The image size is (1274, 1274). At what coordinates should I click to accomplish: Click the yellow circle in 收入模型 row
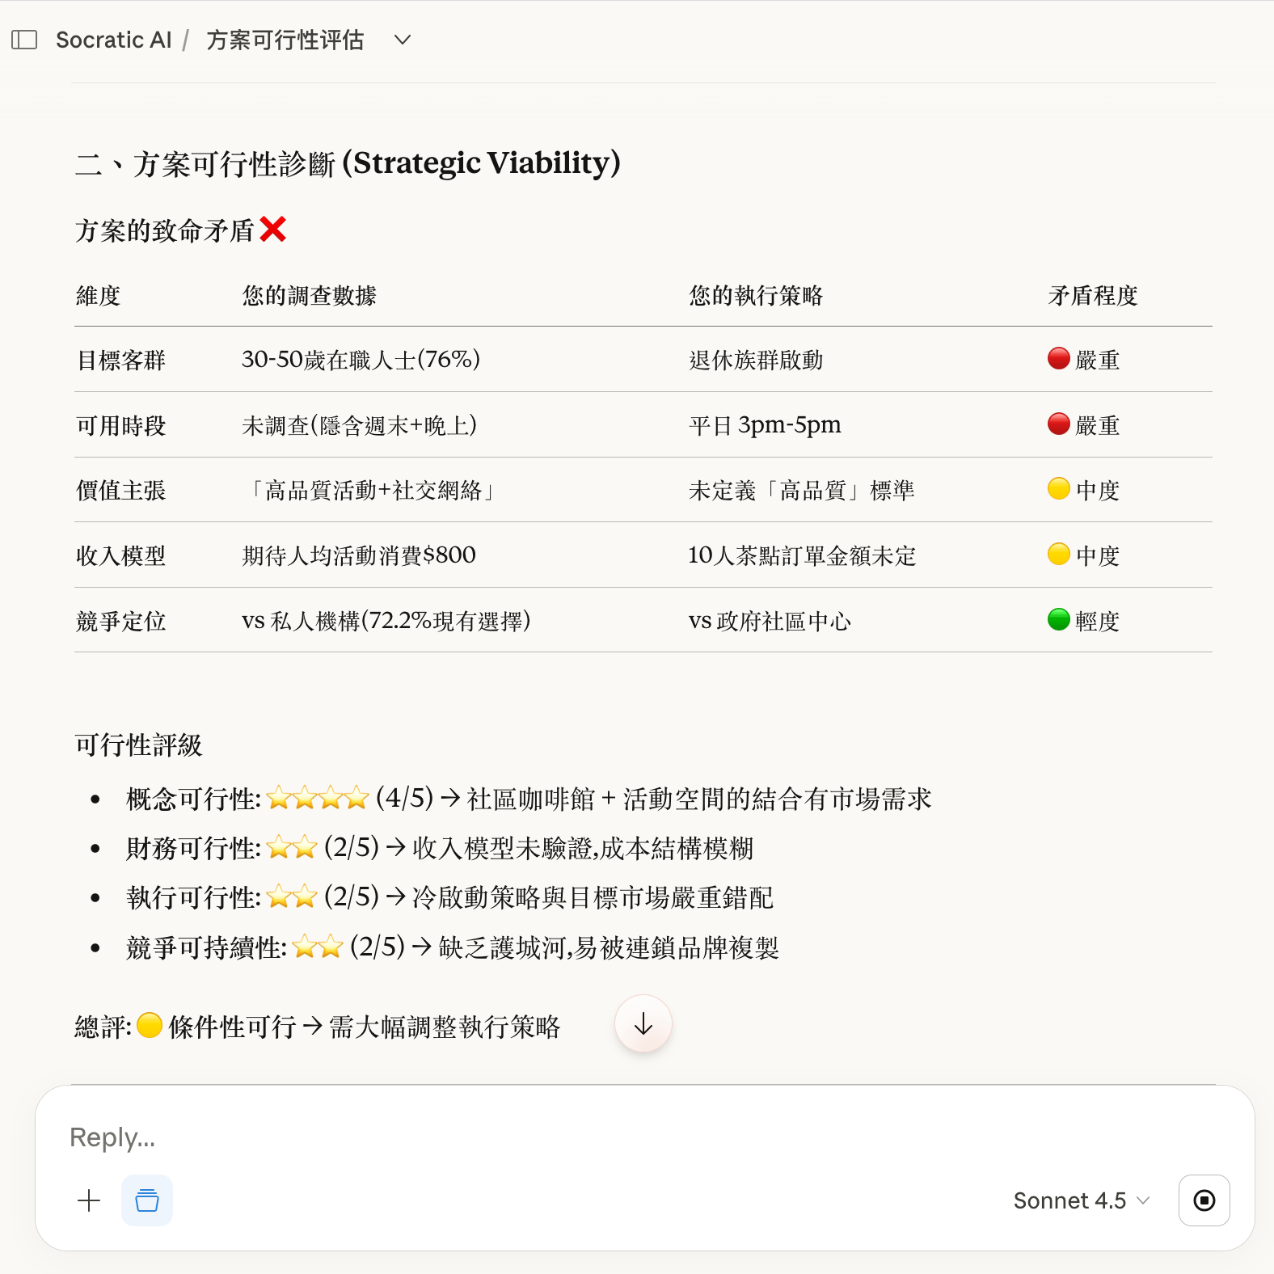(x=1058, y=554)
